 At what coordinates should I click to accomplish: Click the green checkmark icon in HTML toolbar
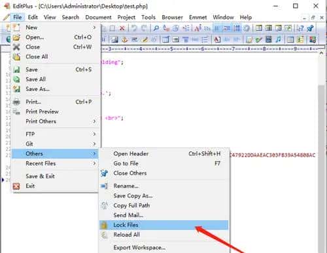point(259,39)
